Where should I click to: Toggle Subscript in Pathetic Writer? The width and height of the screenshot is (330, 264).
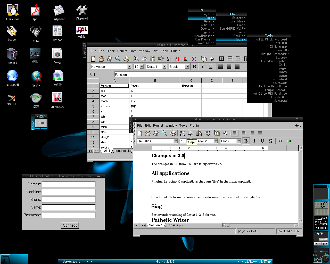289,141
